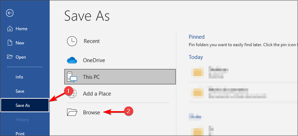
Task: Select the Save As menu entry
Action: pos(25,105)
